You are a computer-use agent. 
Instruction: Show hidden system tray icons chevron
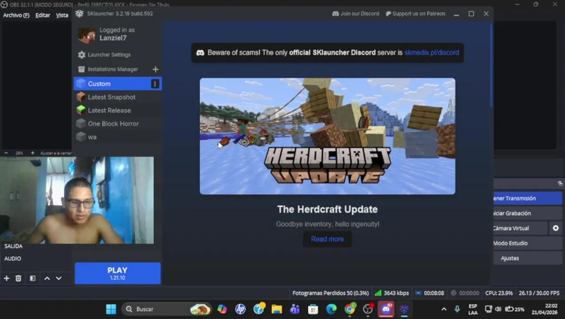tap(444, 309)
